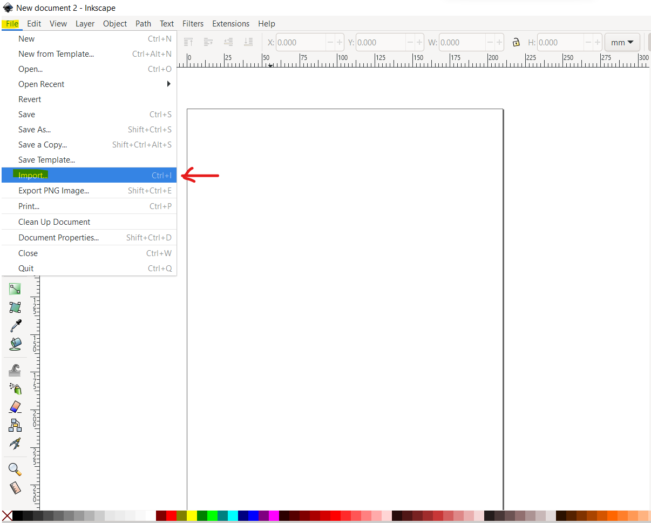Viewport: 651px width, 523px height.
Task: Open the Extensions menu
Action: click(x=230, y=24)
